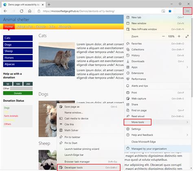Open a new tab with plus button
The image size is (193, 171).
(x=49, y=4)
